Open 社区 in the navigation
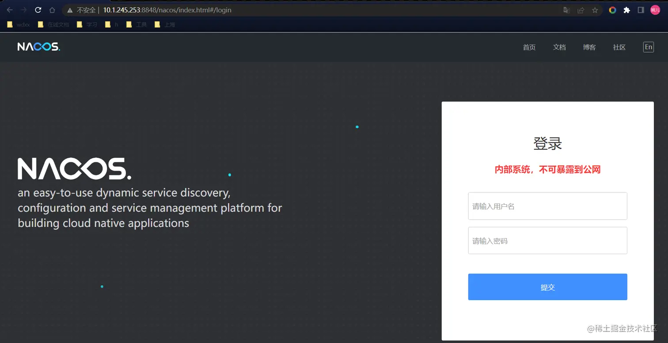The image size is (668, 343). click(x=619, y=47)
